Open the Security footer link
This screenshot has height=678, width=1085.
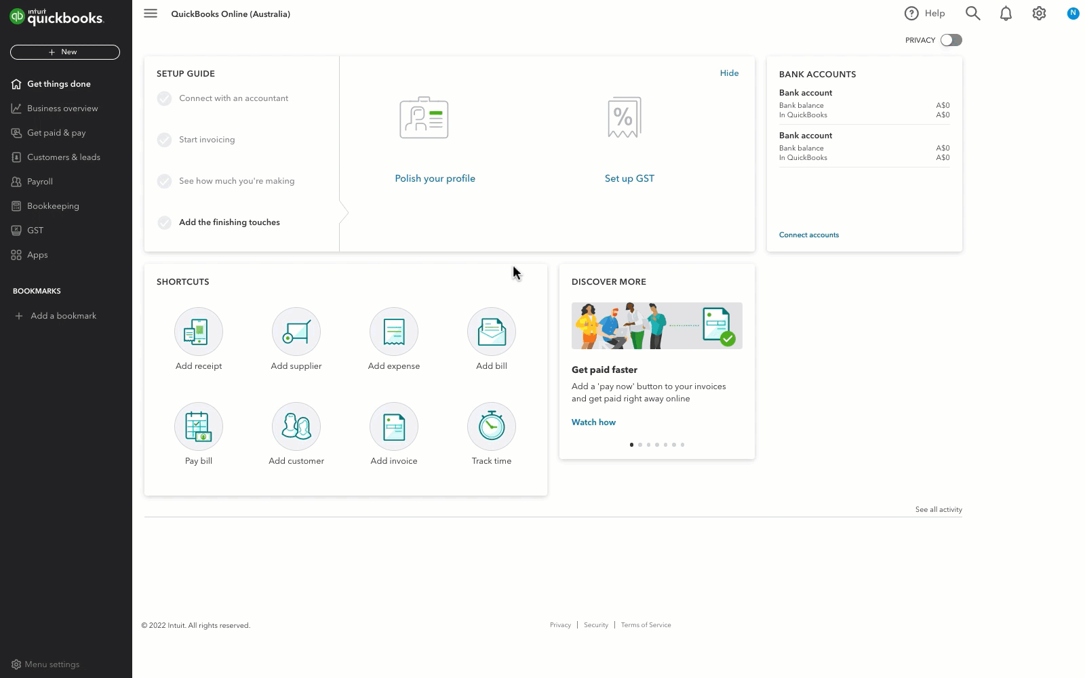pyautogui.click(x=596, y=625)
